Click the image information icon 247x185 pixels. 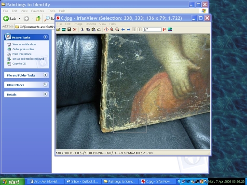tap(106, 29)
